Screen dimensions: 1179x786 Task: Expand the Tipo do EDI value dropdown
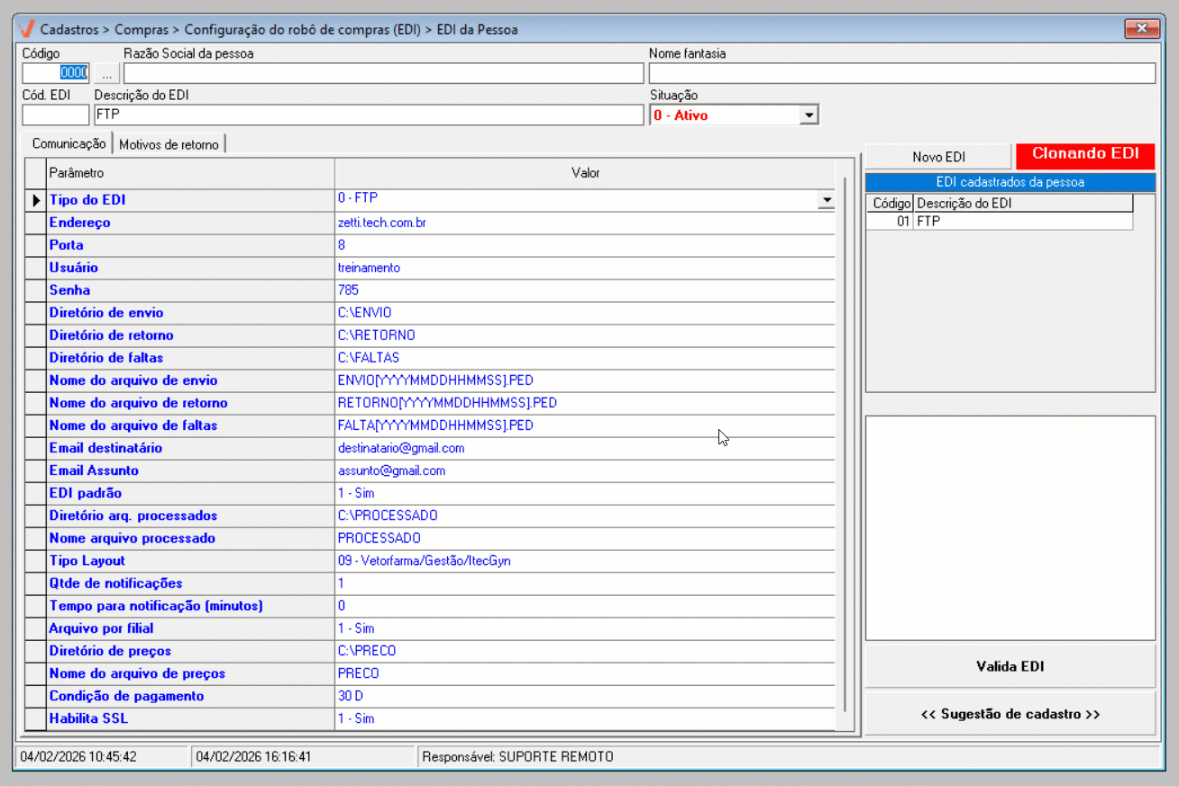point(825,200)
